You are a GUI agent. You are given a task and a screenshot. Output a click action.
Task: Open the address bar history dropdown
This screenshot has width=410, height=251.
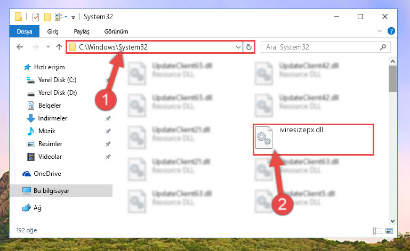tap(238, 47)
